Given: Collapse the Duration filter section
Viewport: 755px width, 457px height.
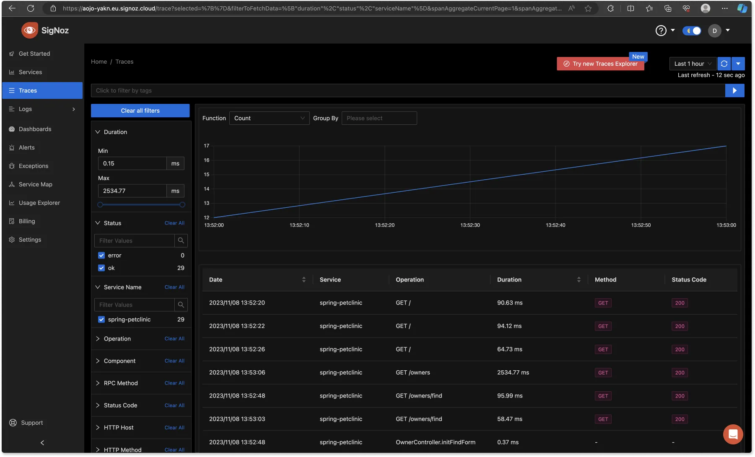Looking at the screenshot, I should click(x=98, y=132).
